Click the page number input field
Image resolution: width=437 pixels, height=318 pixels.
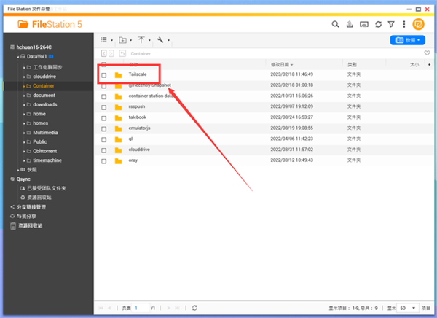(x=139, y=309)
